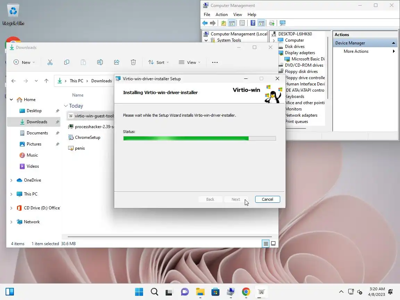
Task: Click the Share icon in Downloads toolbar
Action: click(x=117, y=62)
